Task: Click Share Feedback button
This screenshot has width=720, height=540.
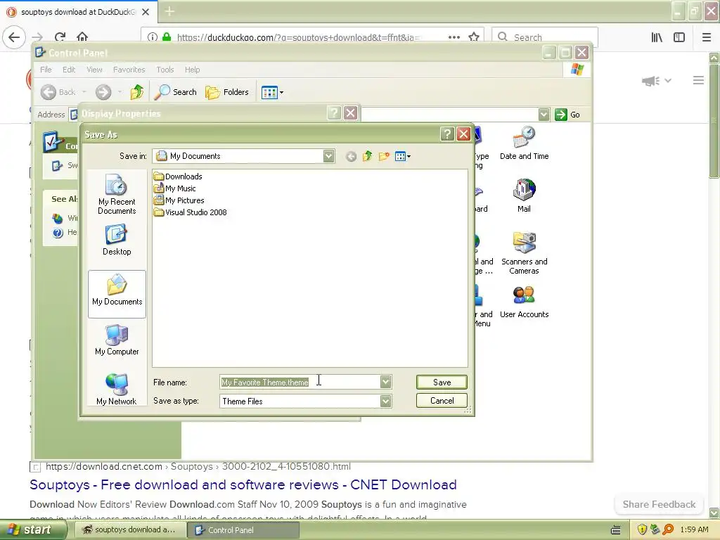Action: click(659, 504)
